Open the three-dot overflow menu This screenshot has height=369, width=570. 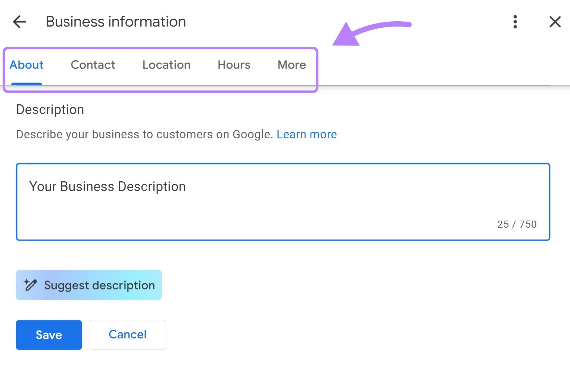(515, 22)
